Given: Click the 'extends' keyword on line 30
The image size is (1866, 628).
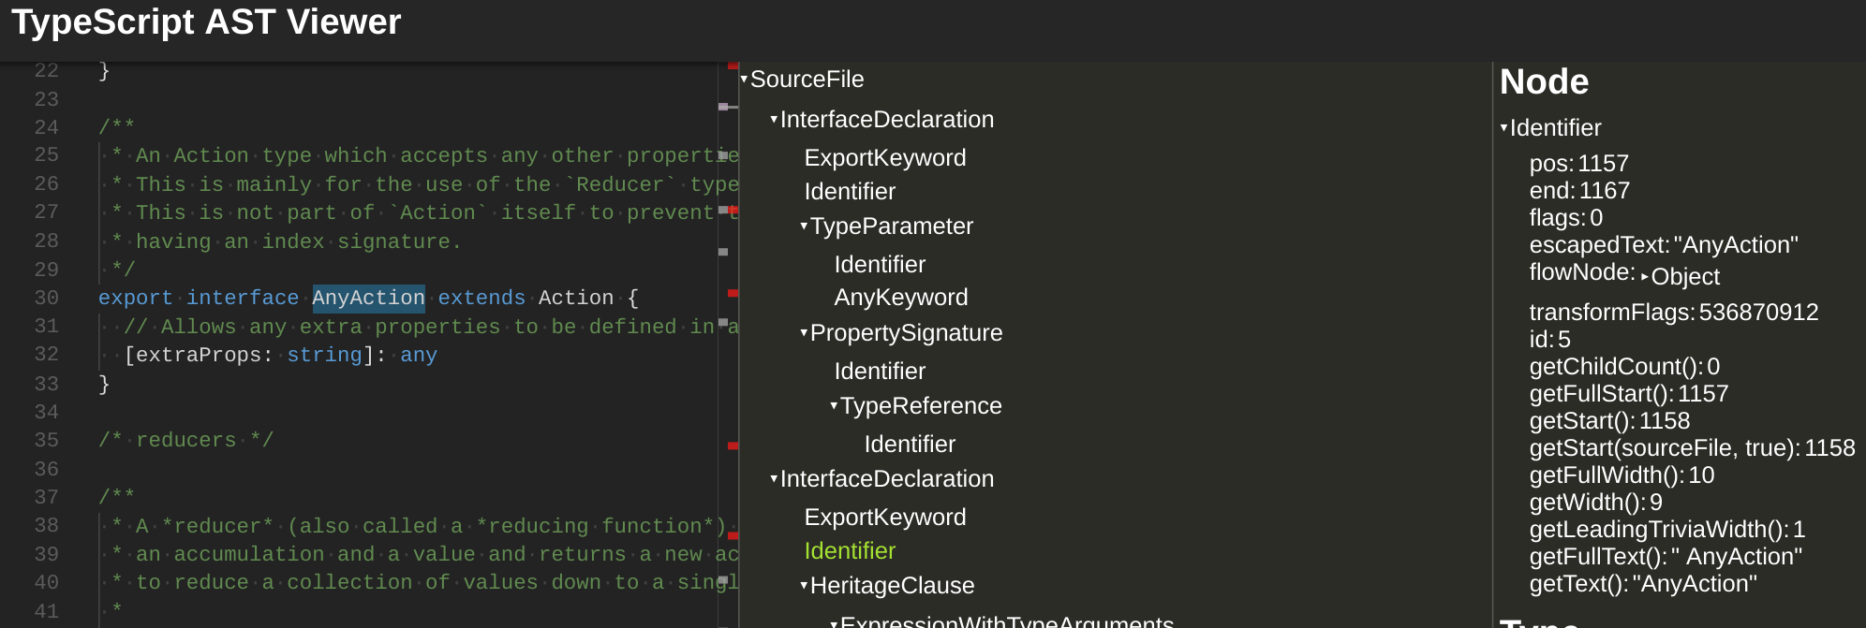Looking at the screenshot, I should [x=481, y=298].
